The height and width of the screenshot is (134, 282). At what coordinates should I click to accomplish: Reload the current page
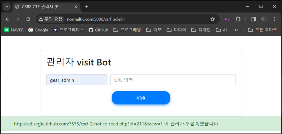click(28, 19)
